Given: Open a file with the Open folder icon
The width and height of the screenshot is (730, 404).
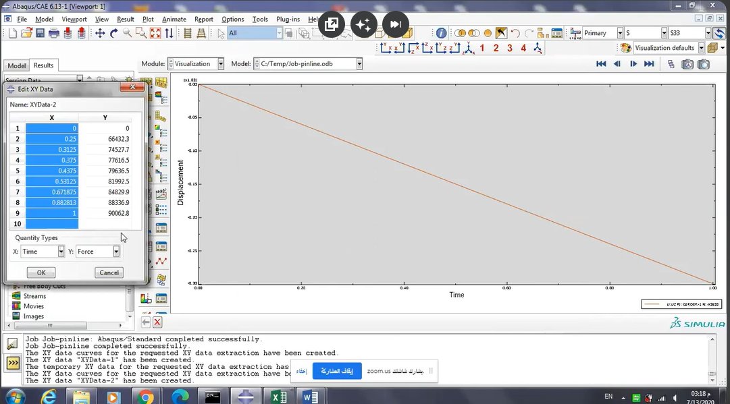Looking at the screenshot, I should click(26, 33).
